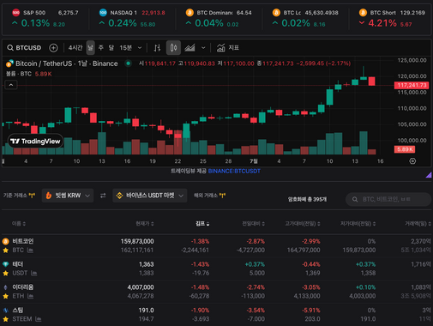Add a comparison symbol with plus icon
Image resolution: width=433 pixels, height=326 pixels.
pyautogui.click(x=53, y=48)
